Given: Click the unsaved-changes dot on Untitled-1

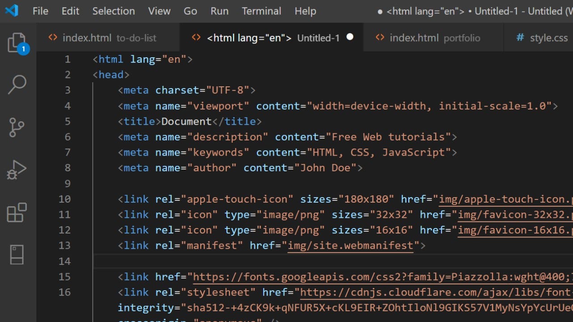Looking at the screenshot, I should pos(350,38).
